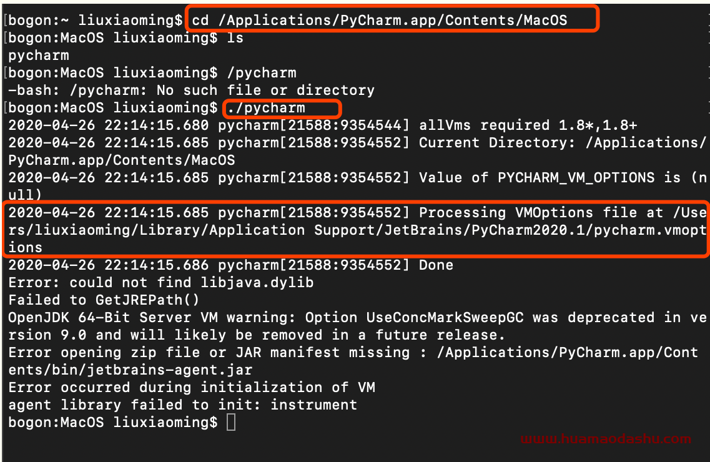The width and height of the screenshot is (710, 462).
Task: Click 'Current Directory:' log entry
Action: [497, 143]
